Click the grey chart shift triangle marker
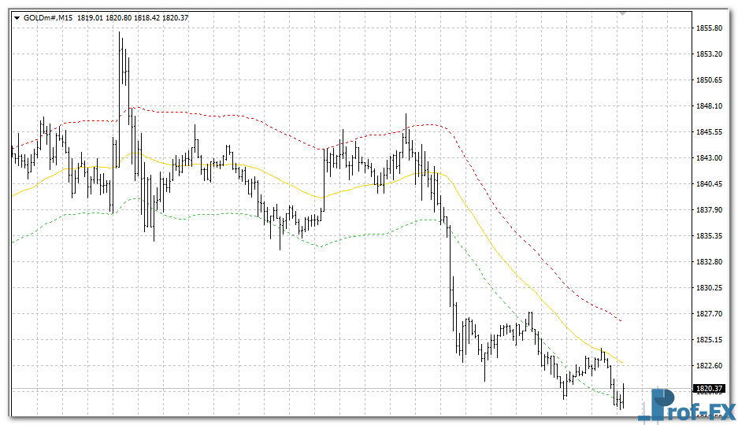This screenshot has height=425, width=738. click(x=622, y=13)
